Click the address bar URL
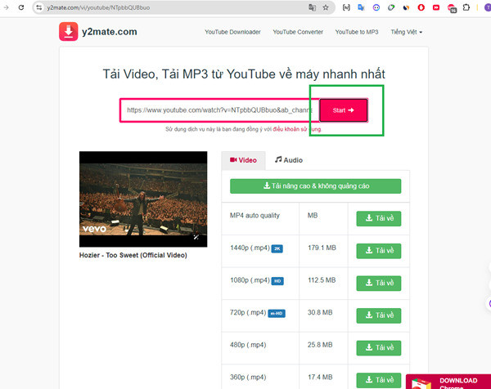The image size is (491, 389). pos(98,7)
